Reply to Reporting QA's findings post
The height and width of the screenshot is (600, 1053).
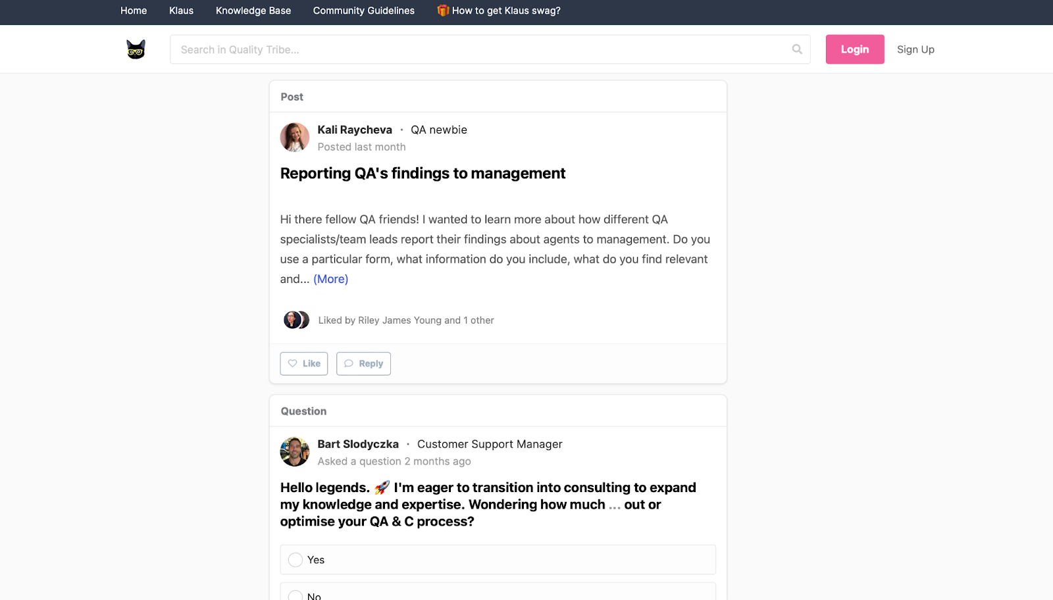click(363, 364)
